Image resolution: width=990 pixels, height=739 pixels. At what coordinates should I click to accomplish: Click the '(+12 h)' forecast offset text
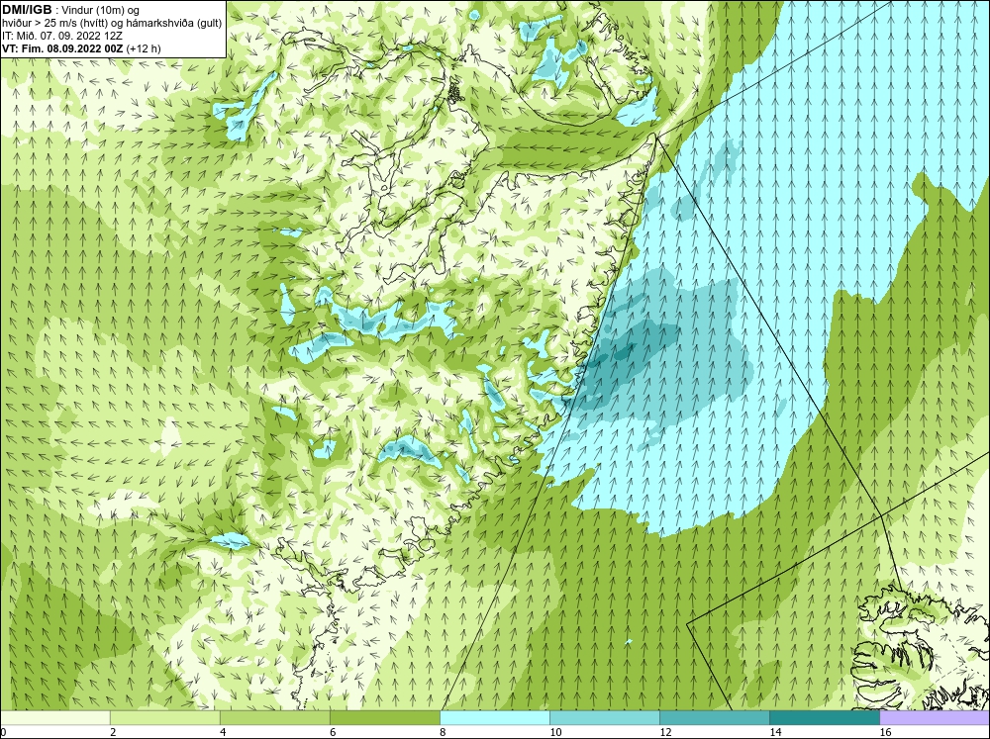pos(144,47)
